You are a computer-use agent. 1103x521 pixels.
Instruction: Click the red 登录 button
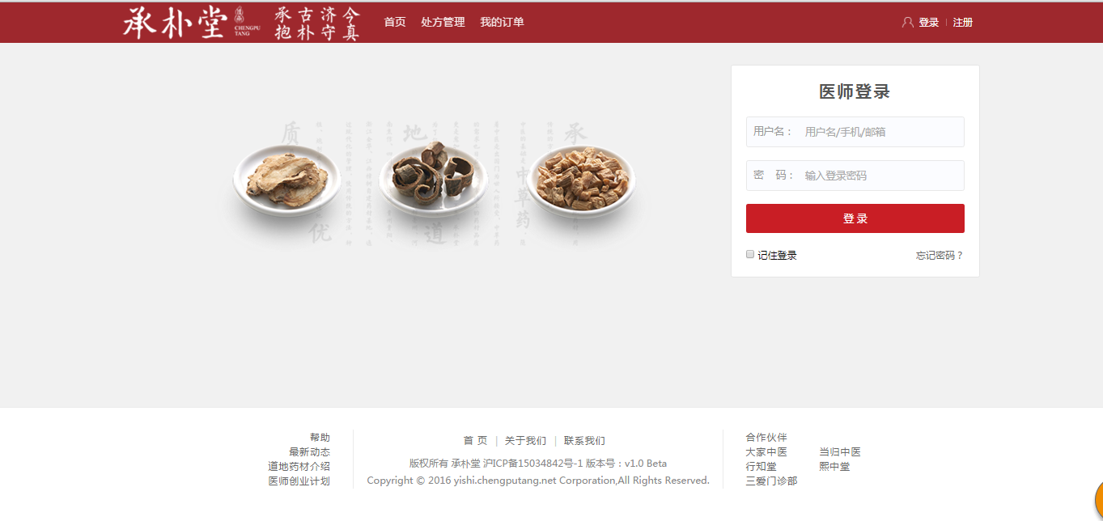[855, 218]
